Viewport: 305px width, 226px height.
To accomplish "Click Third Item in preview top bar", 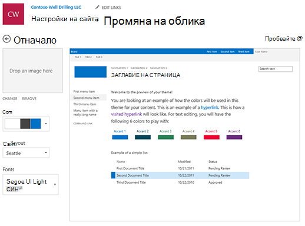I will click(x=244, y=52).
